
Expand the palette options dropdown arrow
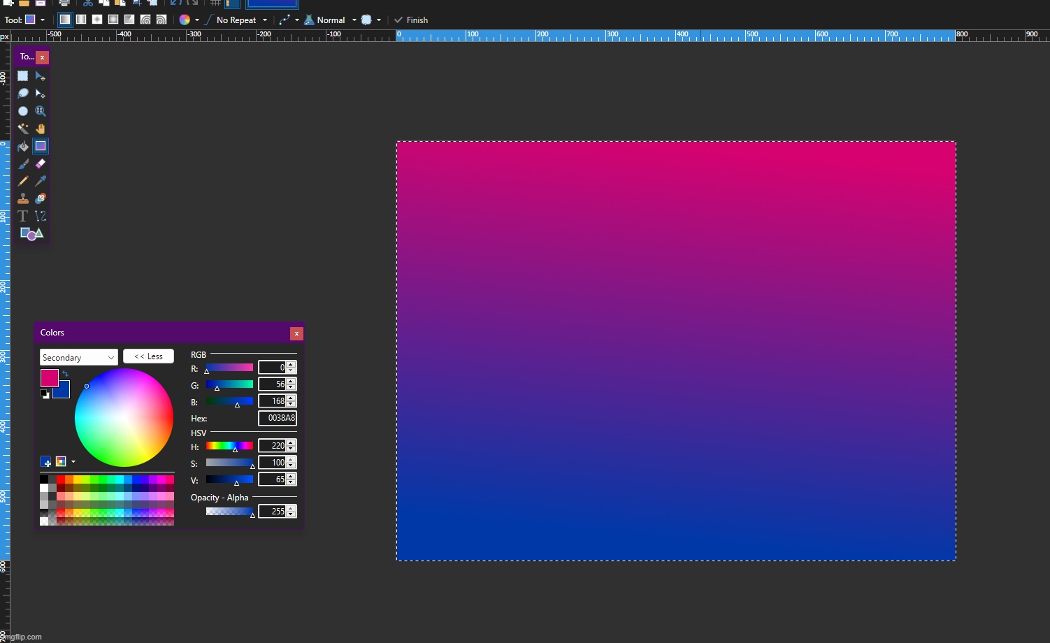[x=73, y=462]
